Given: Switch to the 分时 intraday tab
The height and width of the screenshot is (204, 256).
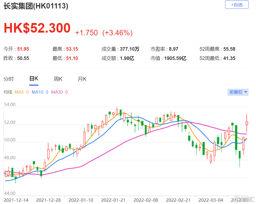Looking at the screenshot, I should point(8,79).
